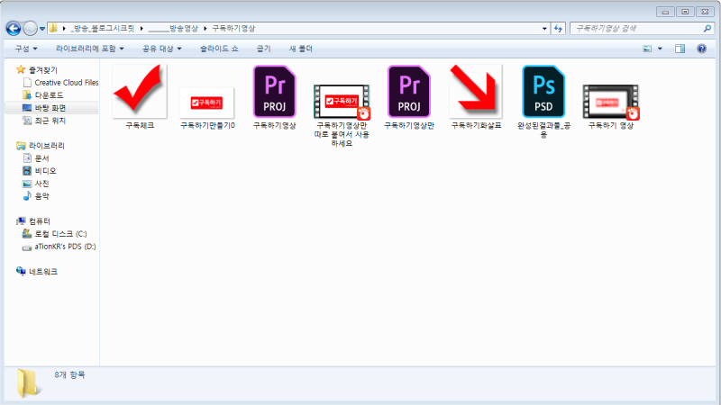Open the 구성 menu
721x405 pixels.
pyautogui.click(x=26, y=49)
